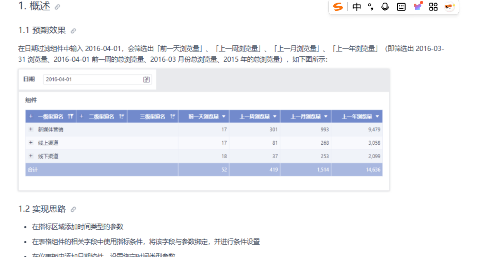Copy anchor link beside 1.2 实现思路 heading
This screenshot has width=484, height=257.
[73, 209]
